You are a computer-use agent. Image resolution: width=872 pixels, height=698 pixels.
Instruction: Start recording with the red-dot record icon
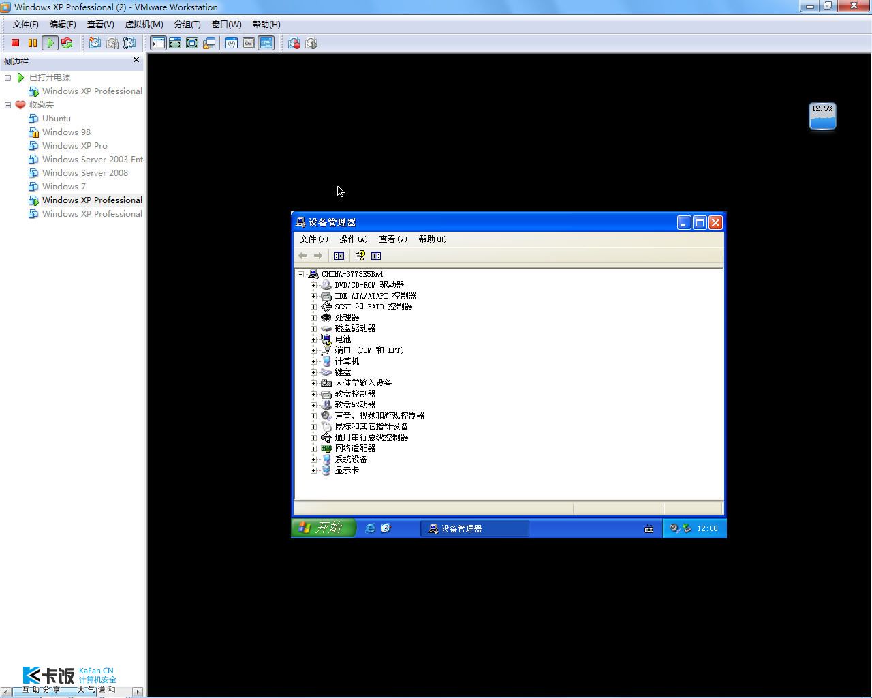tap(294, 43)
